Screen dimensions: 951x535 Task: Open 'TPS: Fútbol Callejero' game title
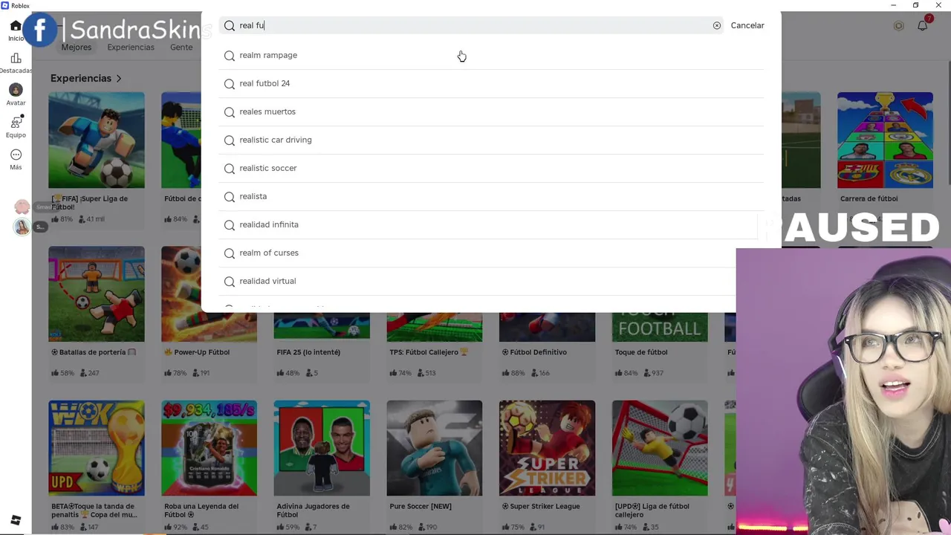point(429,352)
